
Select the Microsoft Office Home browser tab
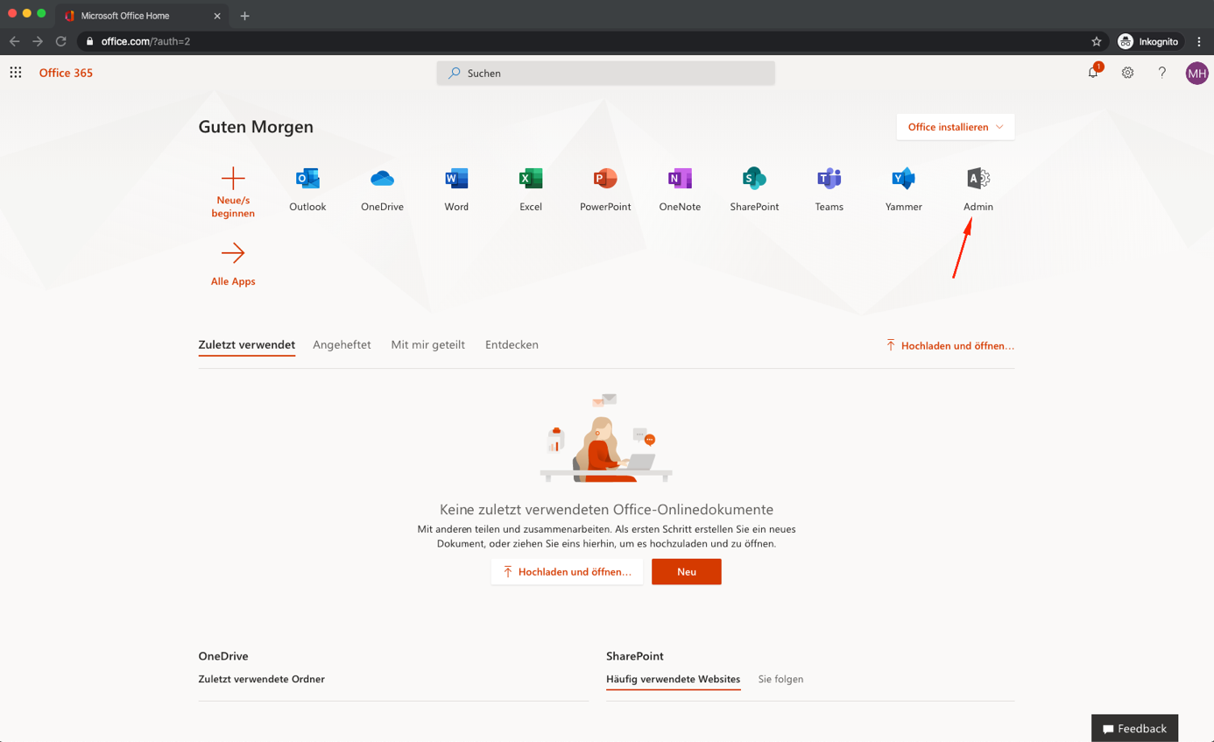click(x=140, y=16)
